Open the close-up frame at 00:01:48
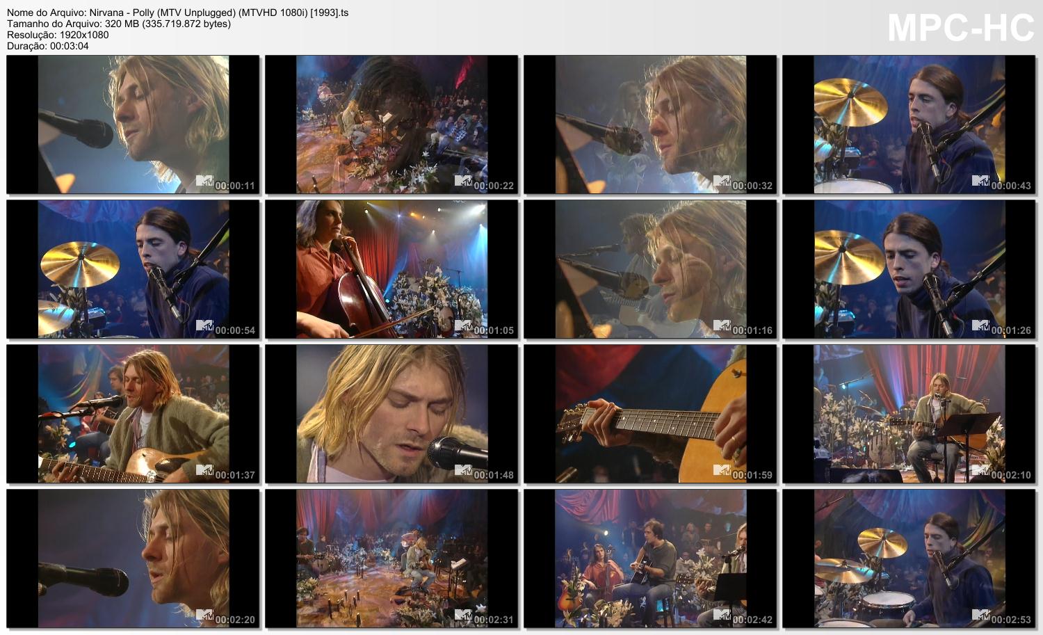The width and height of the screenshot is (1043, 635). click(391, 414)
